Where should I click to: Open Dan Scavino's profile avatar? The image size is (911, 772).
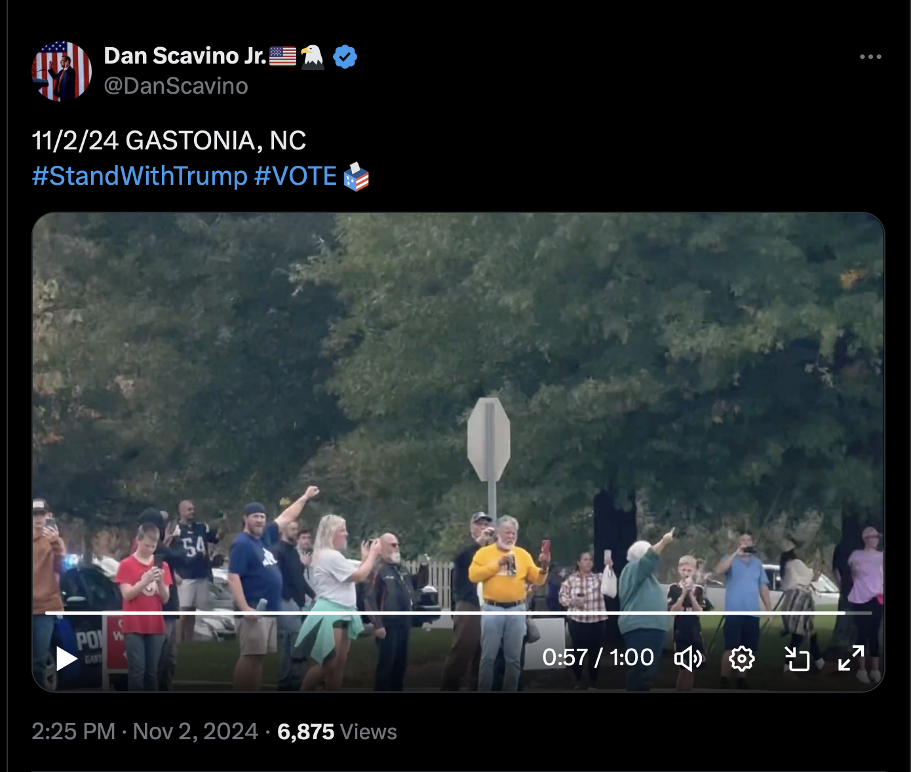coord(62,71)
